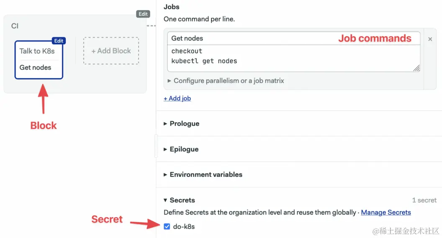Screen dimensions: 442x238
Task: Click the Get nodes job name field
Action: click(x=251, y=38)
